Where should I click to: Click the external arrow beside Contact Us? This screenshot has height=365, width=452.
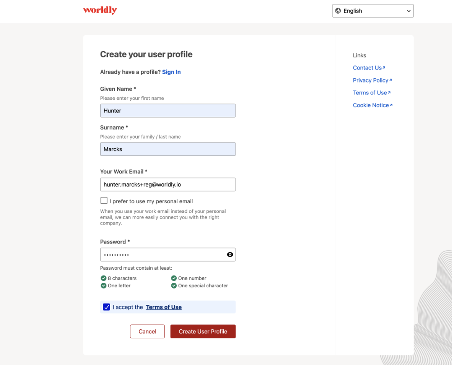[x=384, y=68]
